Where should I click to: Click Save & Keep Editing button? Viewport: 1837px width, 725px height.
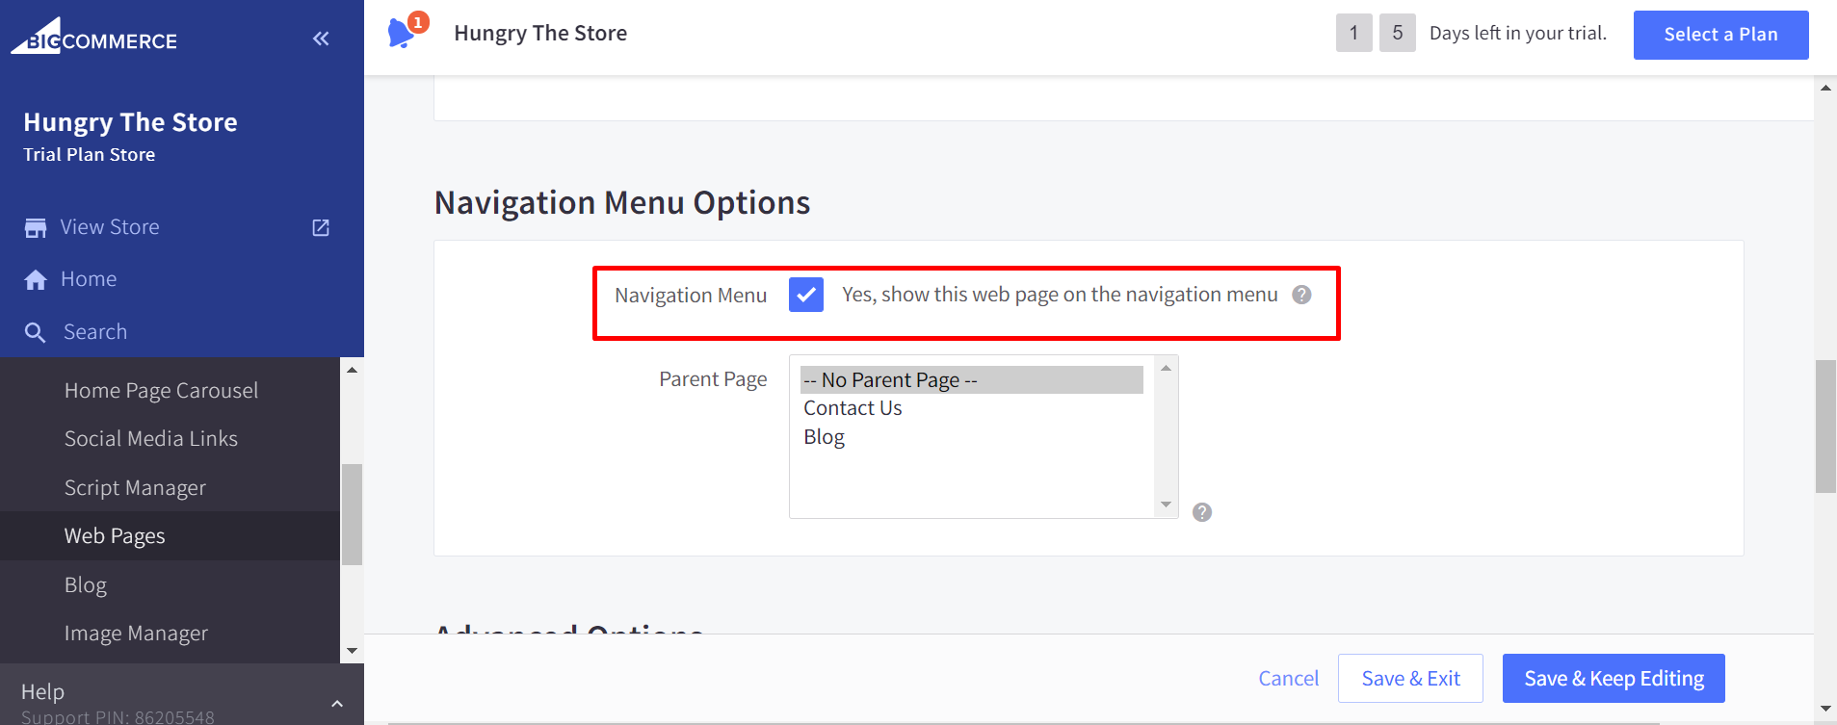[x=1614, y=679]
